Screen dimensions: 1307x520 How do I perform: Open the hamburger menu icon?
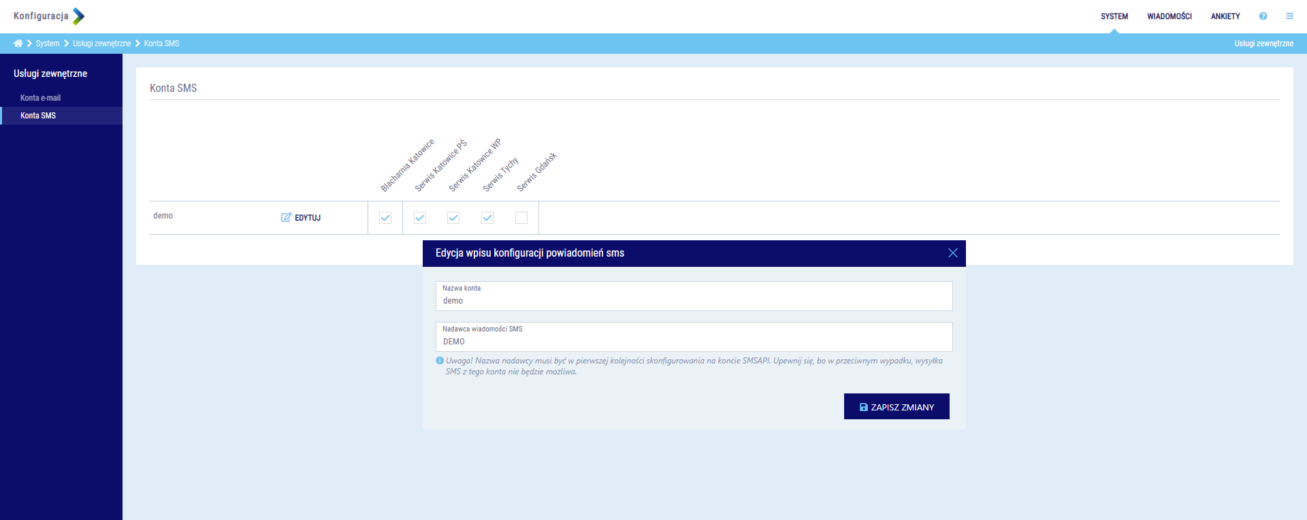[1289, 16]
